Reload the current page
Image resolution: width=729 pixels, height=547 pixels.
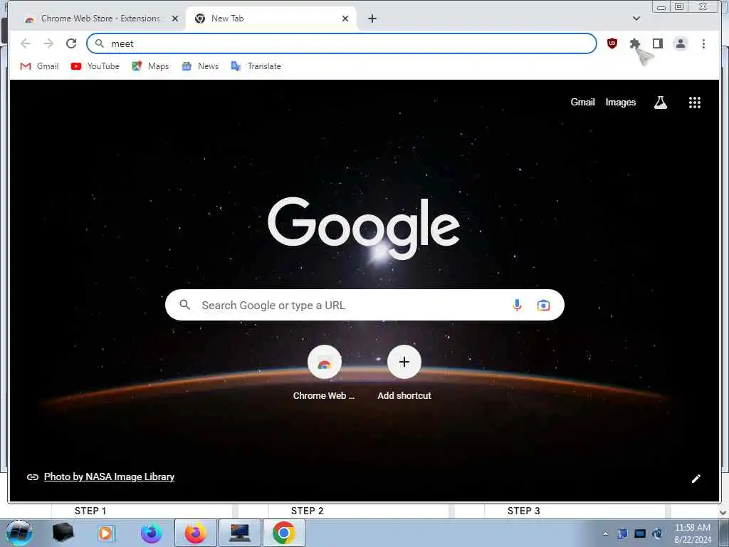click(71, 43)
